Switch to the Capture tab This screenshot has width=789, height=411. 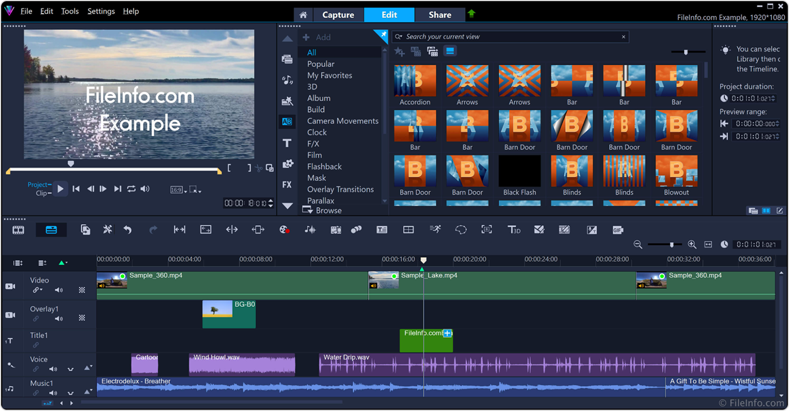(338, 15)
